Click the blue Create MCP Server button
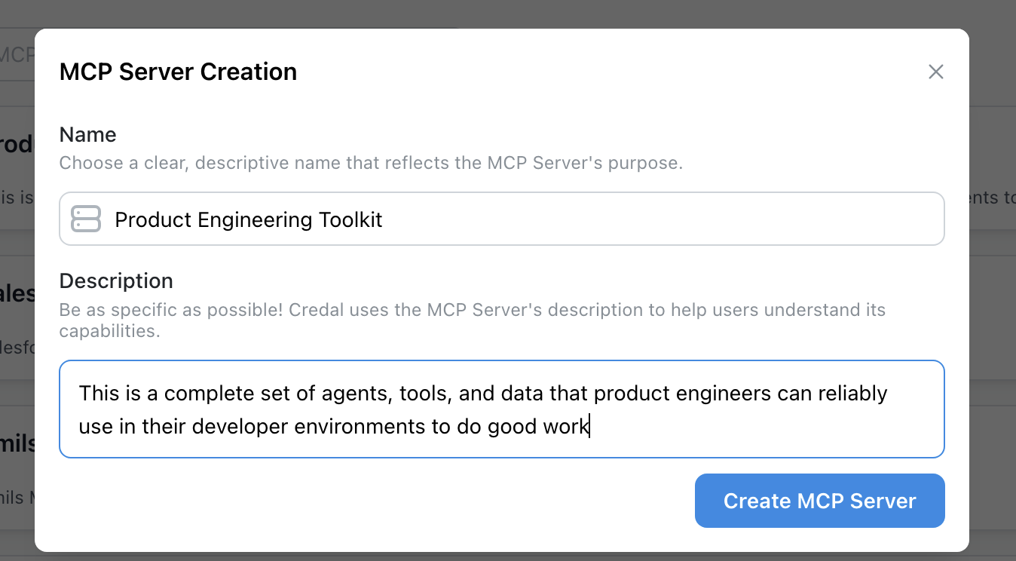The width and height of the screenshot is (1016, 561). [819, 501]
